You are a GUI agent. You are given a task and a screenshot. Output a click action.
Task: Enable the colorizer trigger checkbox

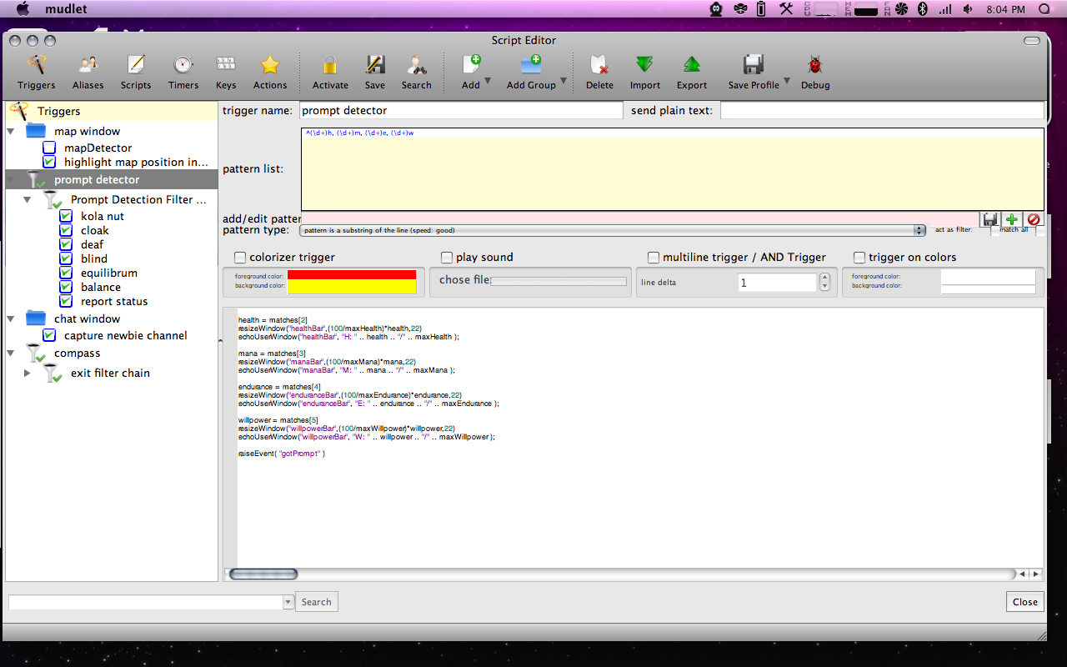pos(241,258)
